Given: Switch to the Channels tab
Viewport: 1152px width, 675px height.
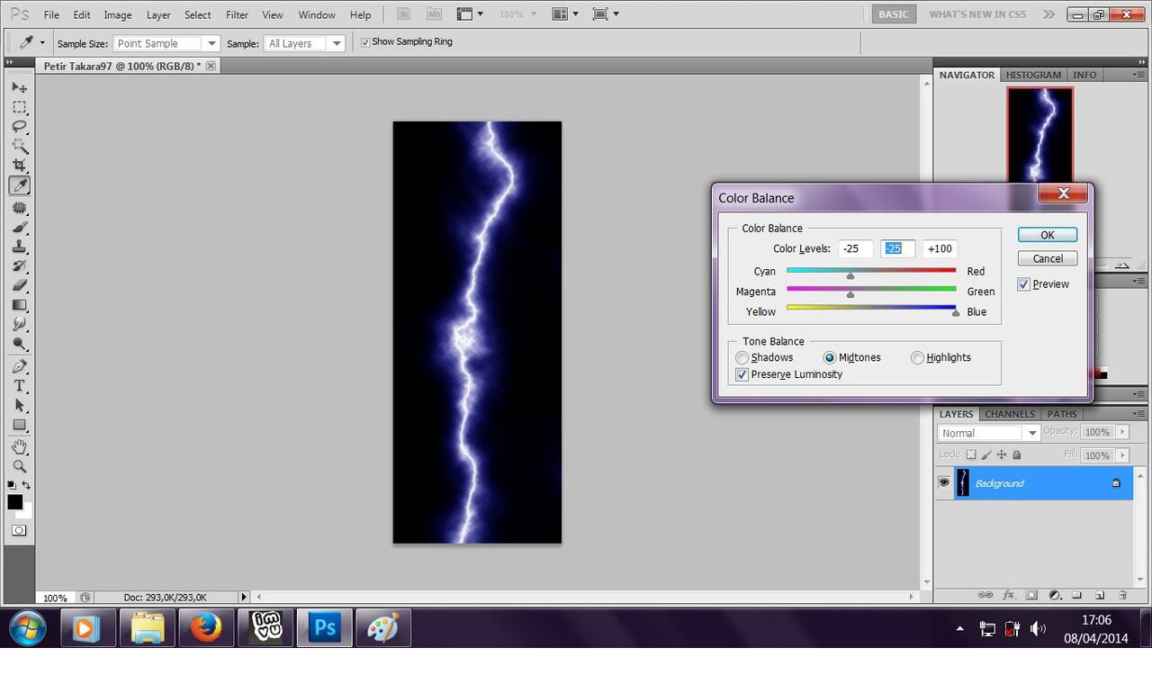Looking at the screenshot, I should point(1009,414).
